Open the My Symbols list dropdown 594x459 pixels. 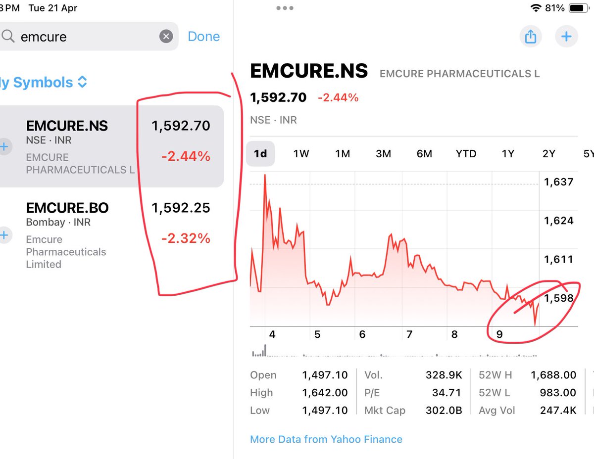(x=44, y=82)
